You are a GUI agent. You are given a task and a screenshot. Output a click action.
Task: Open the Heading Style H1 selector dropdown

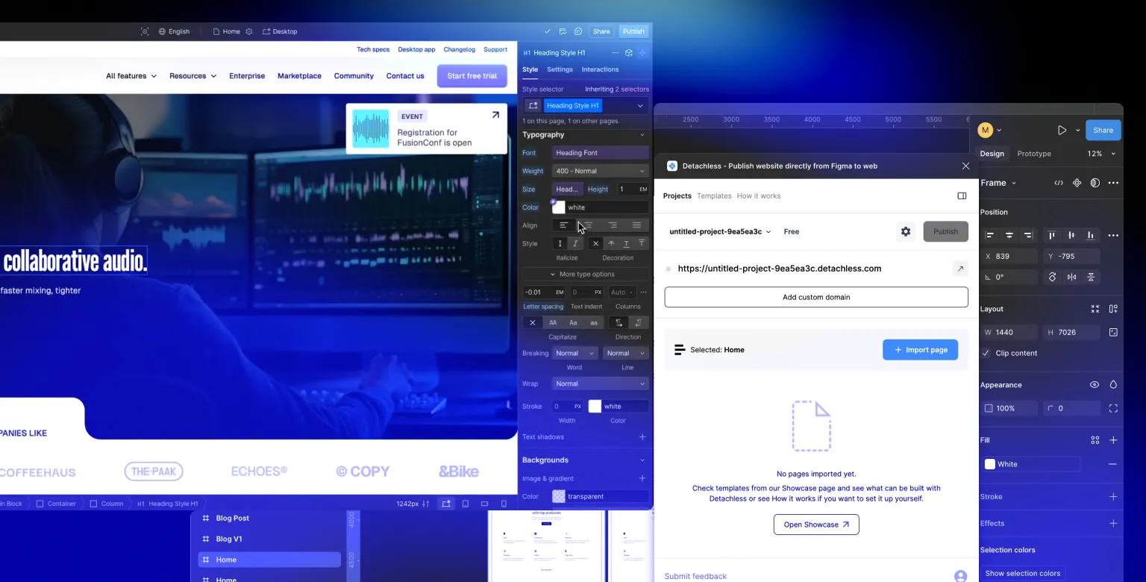(639, 106)
